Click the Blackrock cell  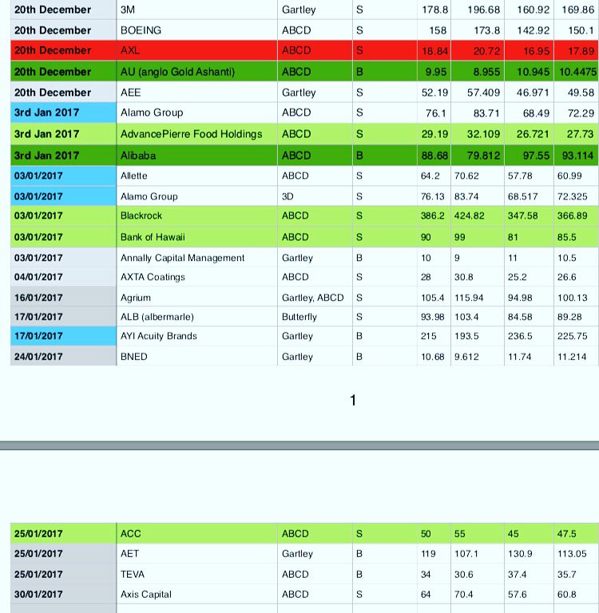(196, 216)
